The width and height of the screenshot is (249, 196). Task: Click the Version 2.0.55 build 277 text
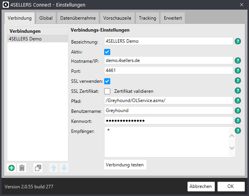coord(29,187)
